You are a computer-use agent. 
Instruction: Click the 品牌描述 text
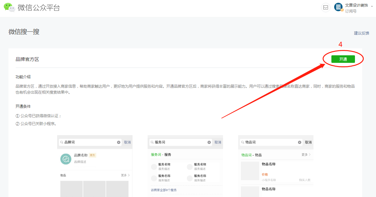click(80, 162)
